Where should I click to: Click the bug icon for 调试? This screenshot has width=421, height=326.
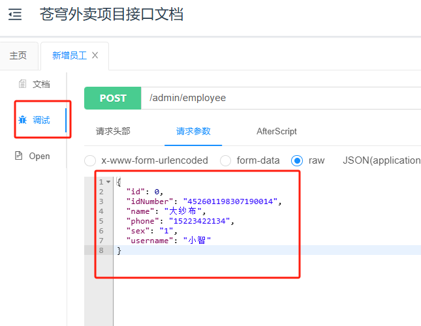(23, 120)
